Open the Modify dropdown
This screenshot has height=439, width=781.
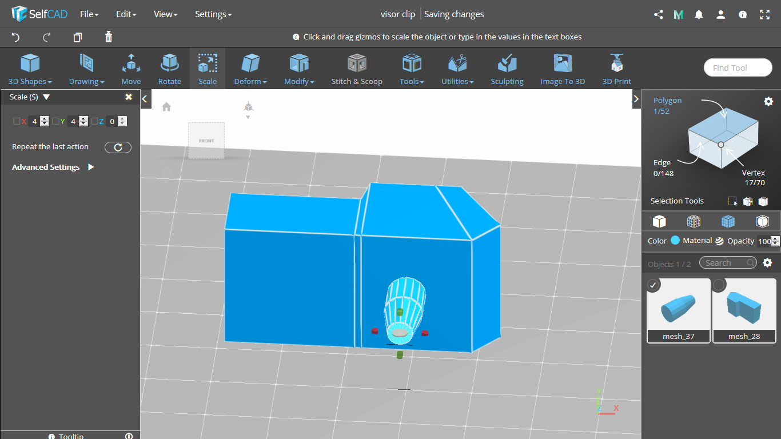[299, 69]
